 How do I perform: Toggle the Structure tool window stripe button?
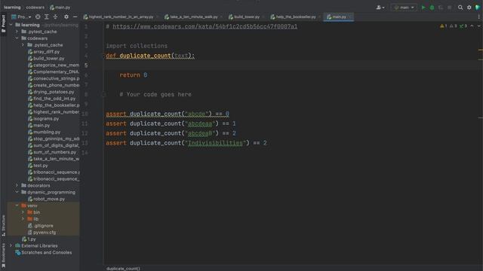point(3,226)
